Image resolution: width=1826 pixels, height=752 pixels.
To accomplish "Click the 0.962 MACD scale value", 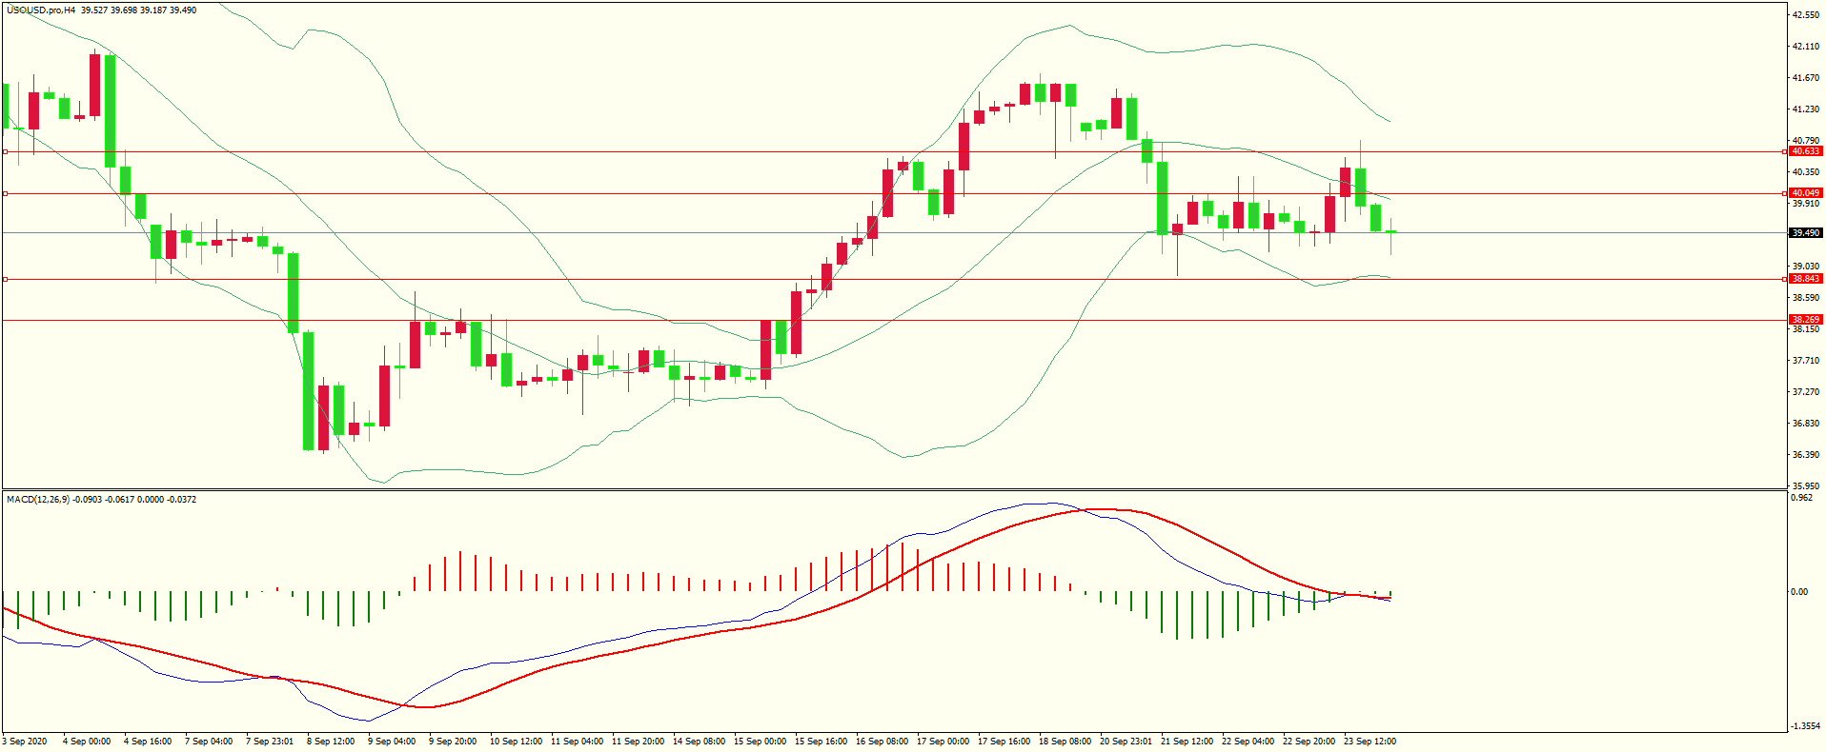I will 1801,498.
